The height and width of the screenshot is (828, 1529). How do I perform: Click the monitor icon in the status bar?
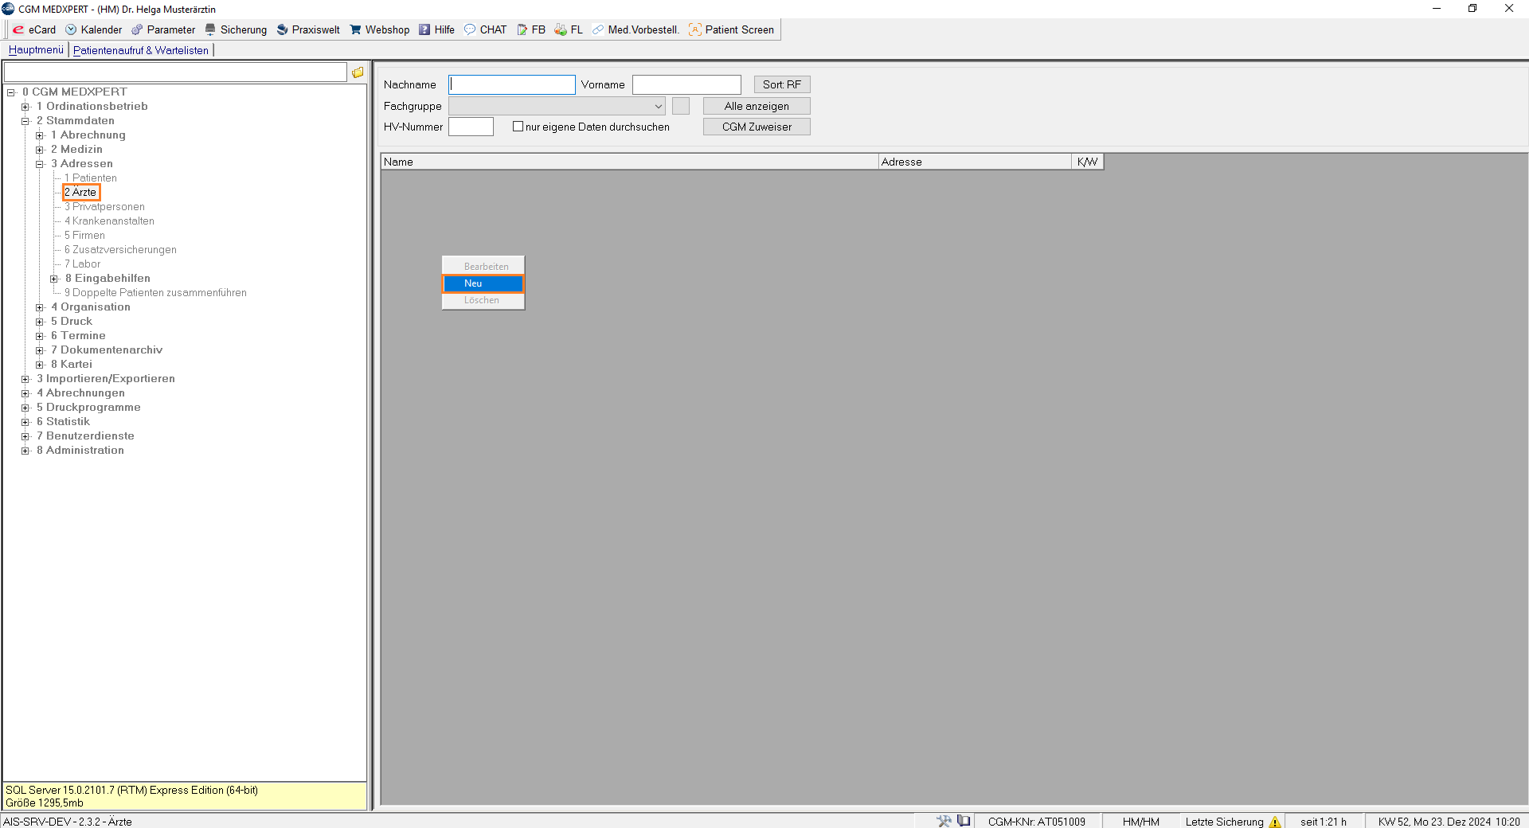[x=964, y=821]
